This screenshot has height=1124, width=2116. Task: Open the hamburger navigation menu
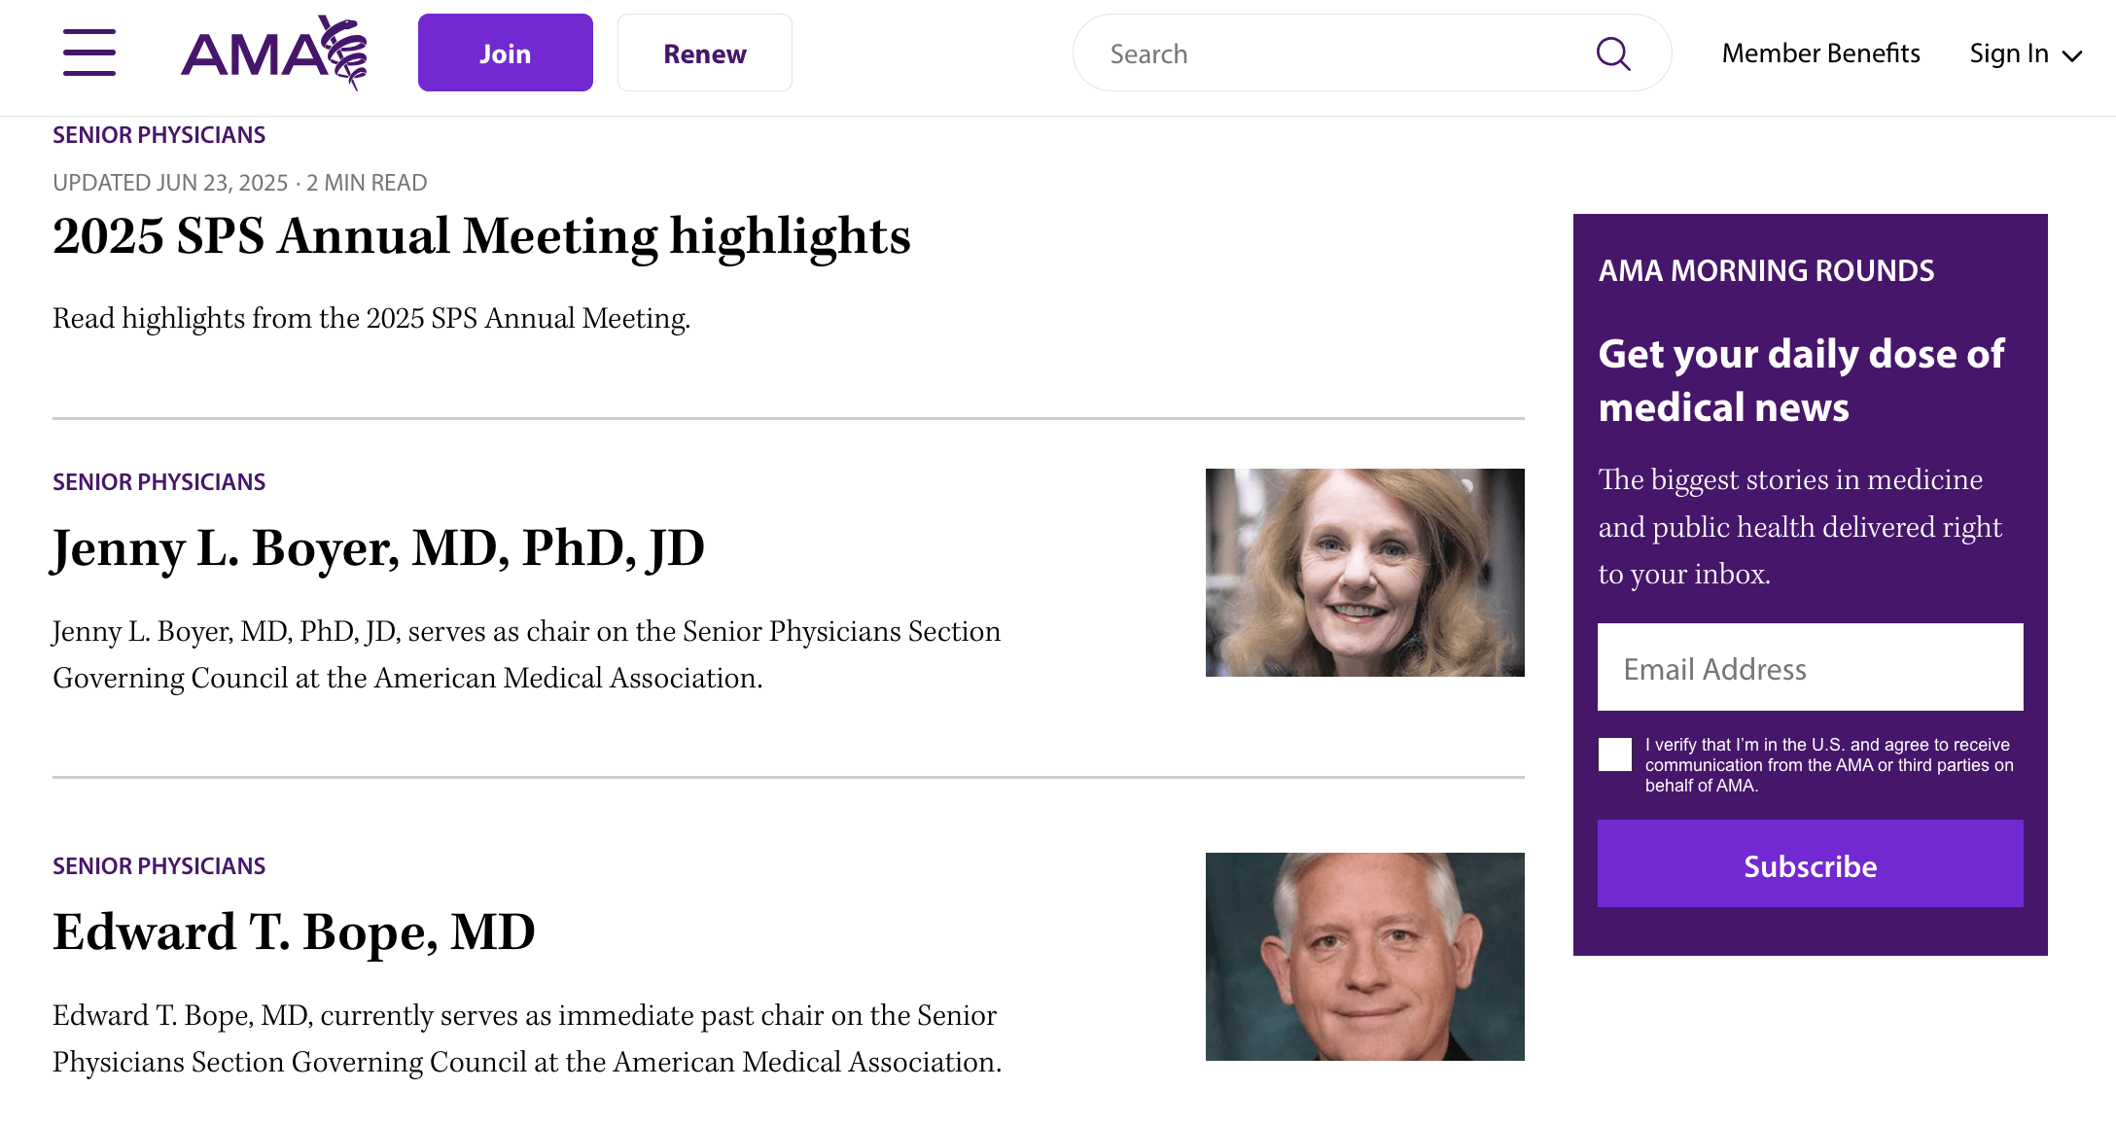coord(89,53)
